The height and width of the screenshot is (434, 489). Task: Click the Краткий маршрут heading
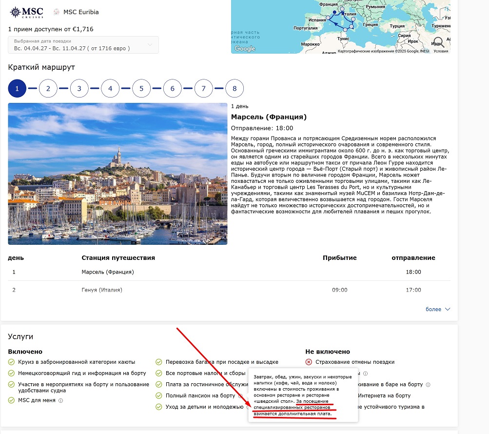click(x=41, y=67)
